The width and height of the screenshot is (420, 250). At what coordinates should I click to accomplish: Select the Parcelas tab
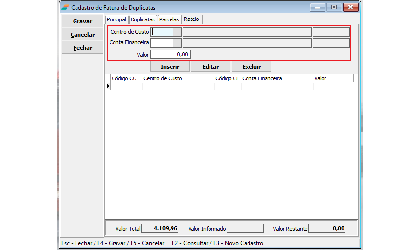pos(169,19)
